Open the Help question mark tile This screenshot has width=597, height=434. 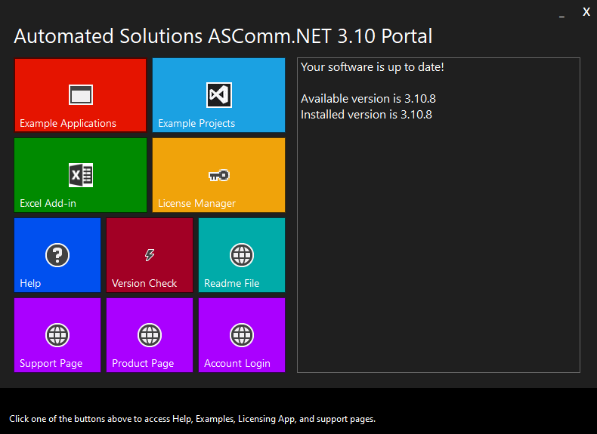(57, 255)
